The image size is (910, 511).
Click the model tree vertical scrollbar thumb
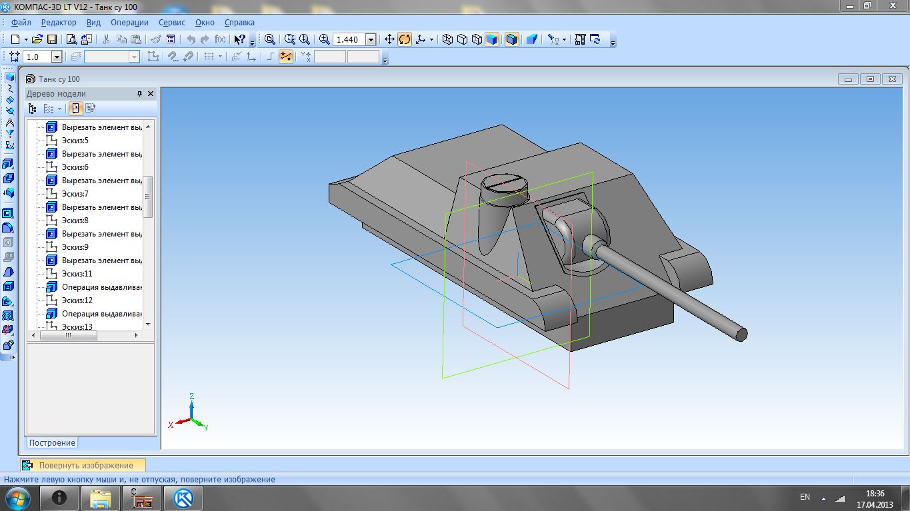pyautogui.click(x=148, y=196)
